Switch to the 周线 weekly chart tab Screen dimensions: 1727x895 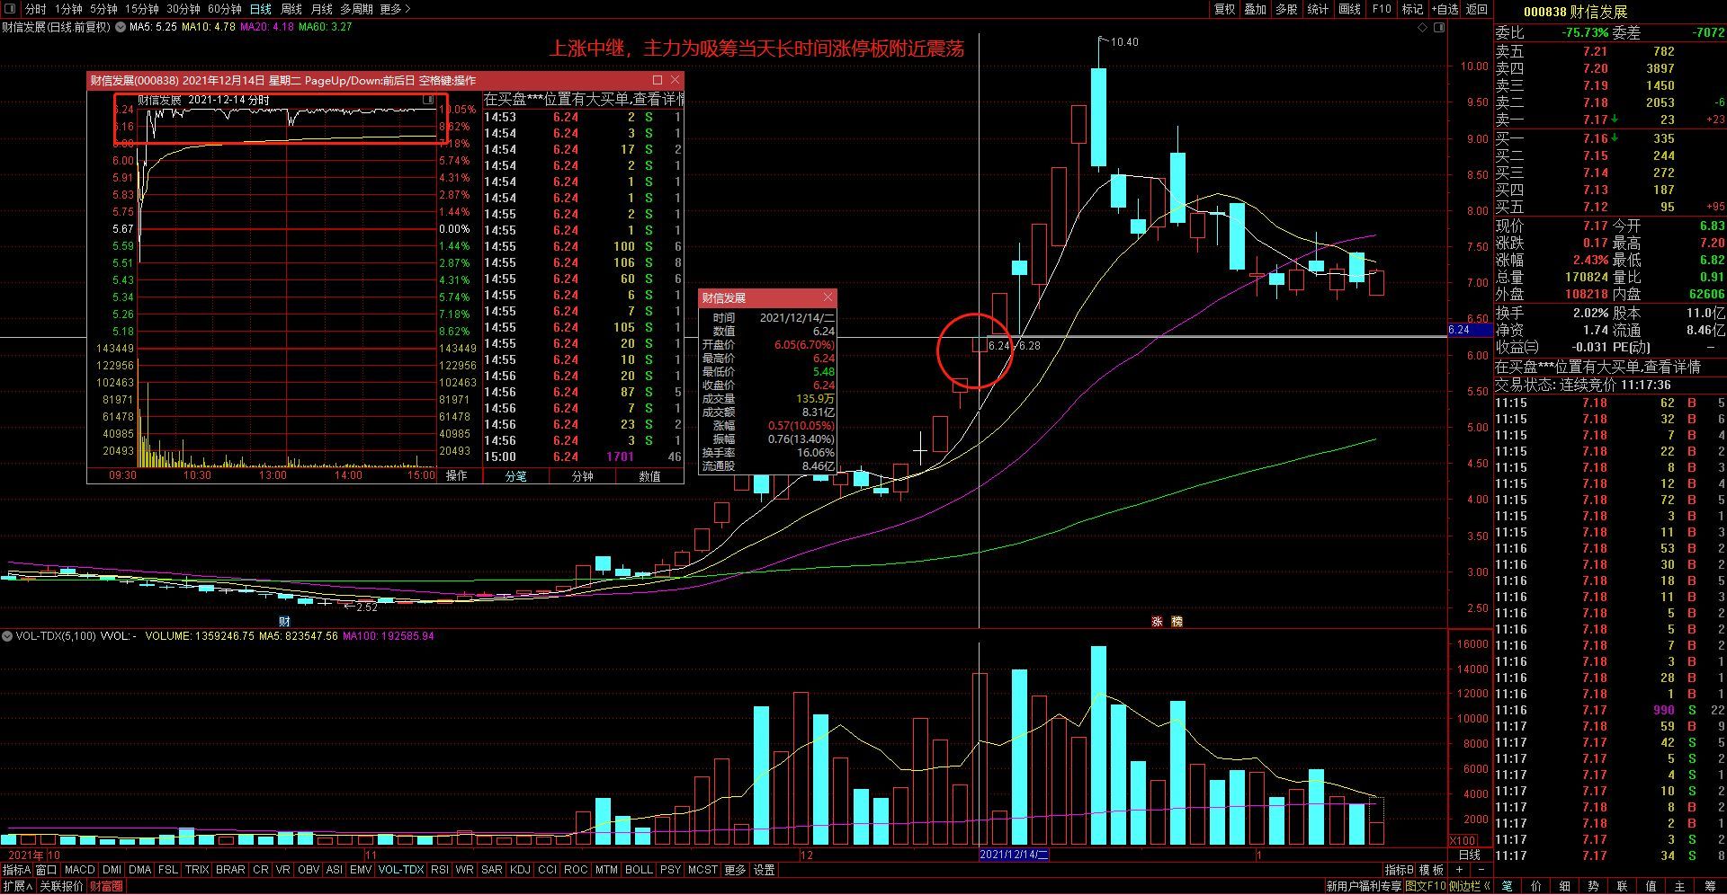[x=291, y=9]
